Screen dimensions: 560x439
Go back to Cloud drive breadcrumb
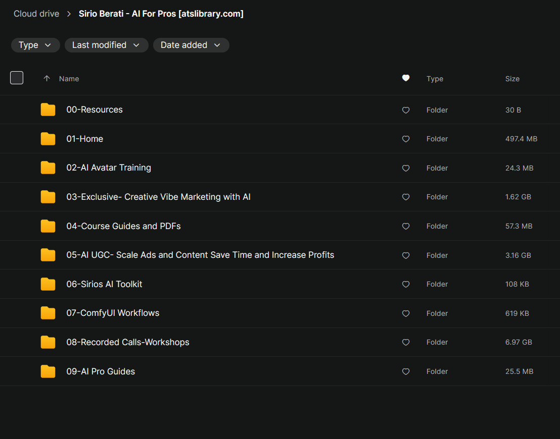[x=36, y=14]
